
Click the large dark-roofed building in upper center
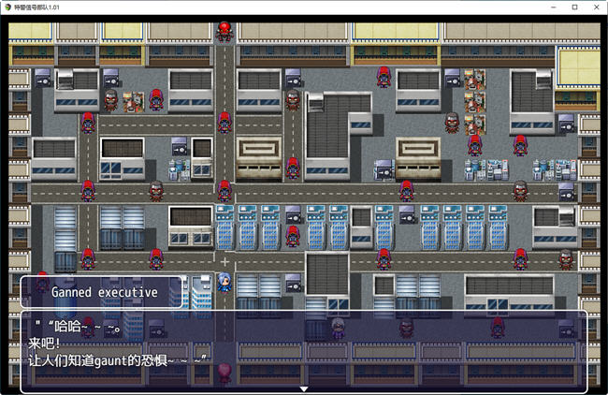pyautogui.click(x=327, y=131)
